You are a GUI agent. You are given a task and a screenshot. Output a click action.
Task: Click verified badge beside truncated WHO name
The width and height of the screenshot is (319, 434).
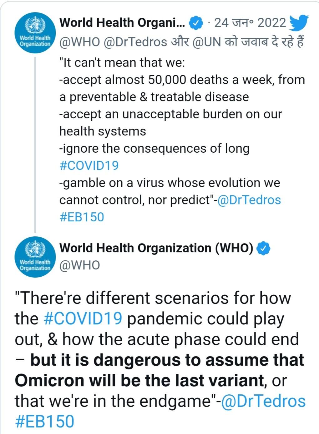pyautogui.click(x=196, y=23)
